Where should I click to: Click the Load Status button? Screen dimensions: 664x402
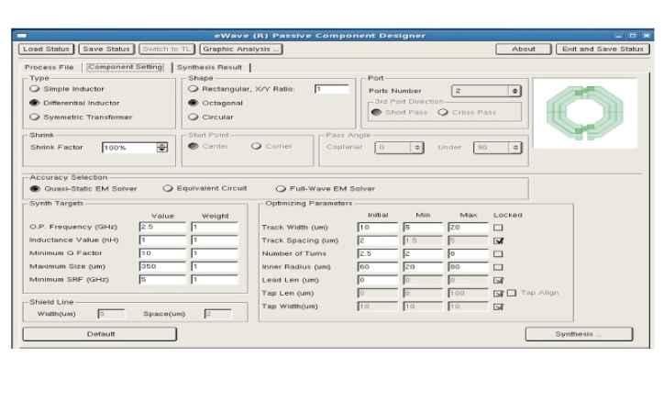[x=46, y=50]
